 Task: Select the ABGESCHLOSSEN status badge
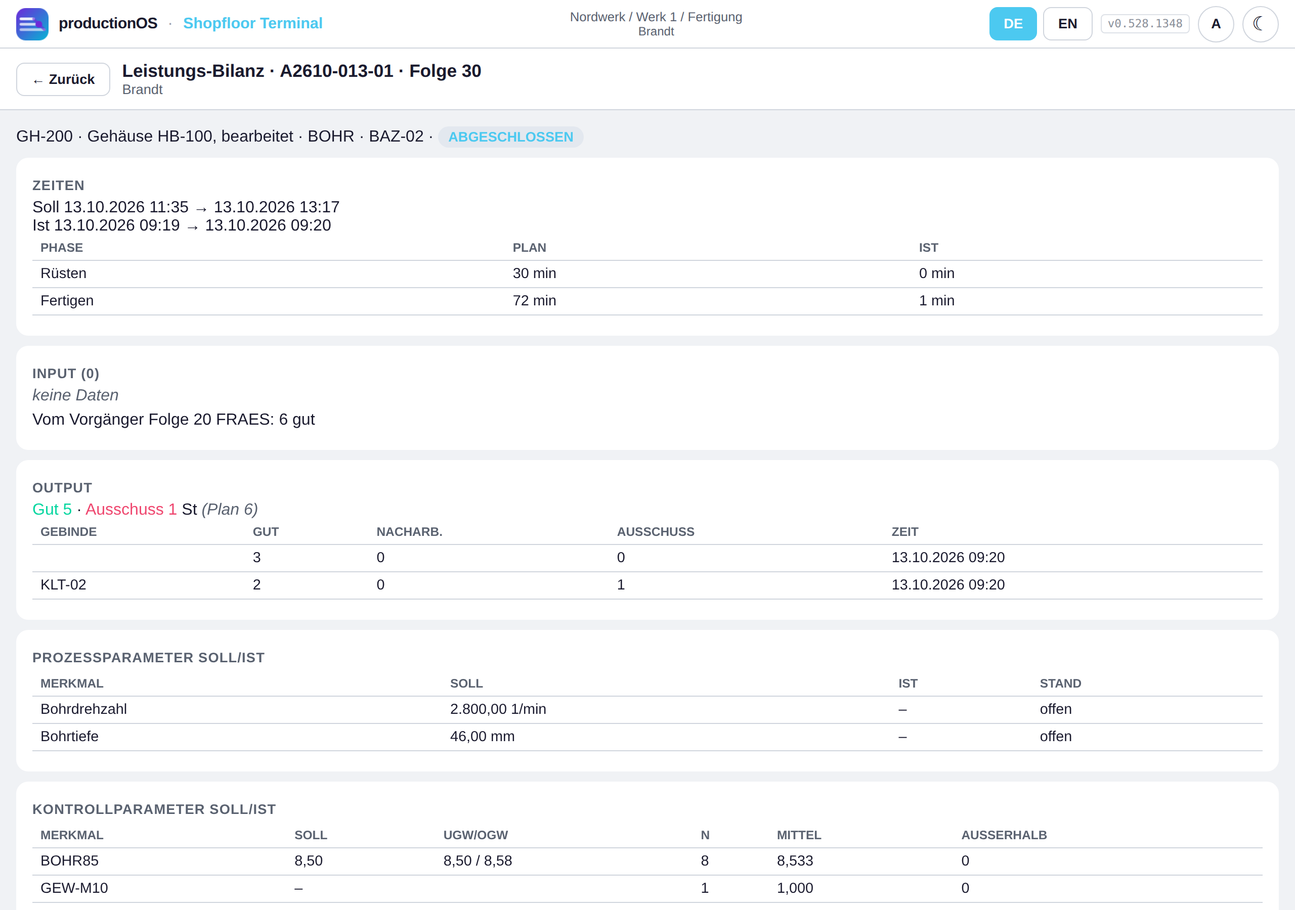[510, 137]
